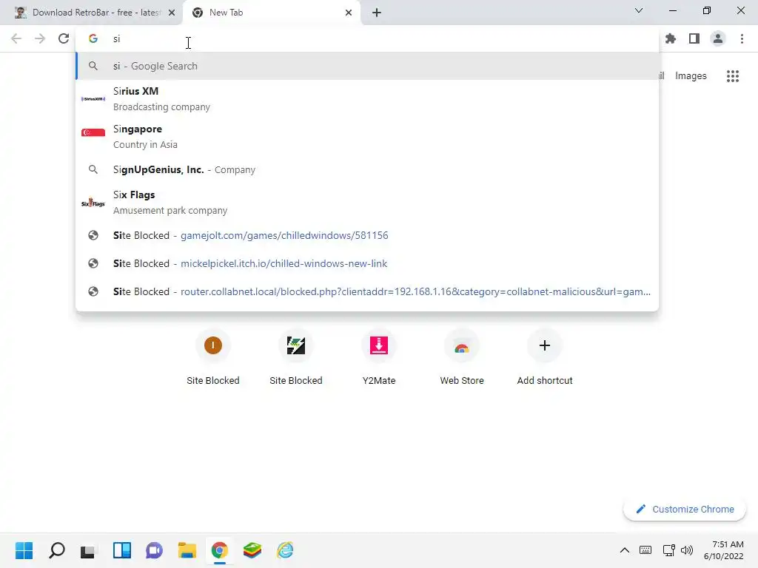Choose the Sirius XM suggestion

click(x=367, y=99)
